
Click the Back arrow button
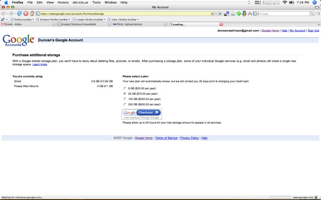[x=3, y=14]
